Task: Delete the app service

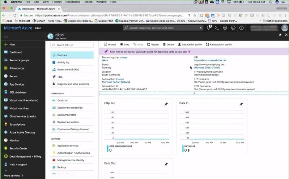Action: [x=169, y=44]
